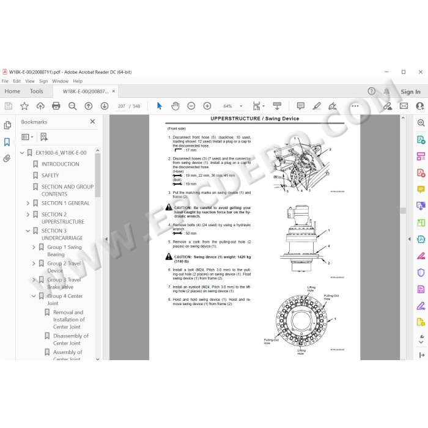428x428 pixels.
Task: Activate the hand pan tool
Action: point(175,106)
